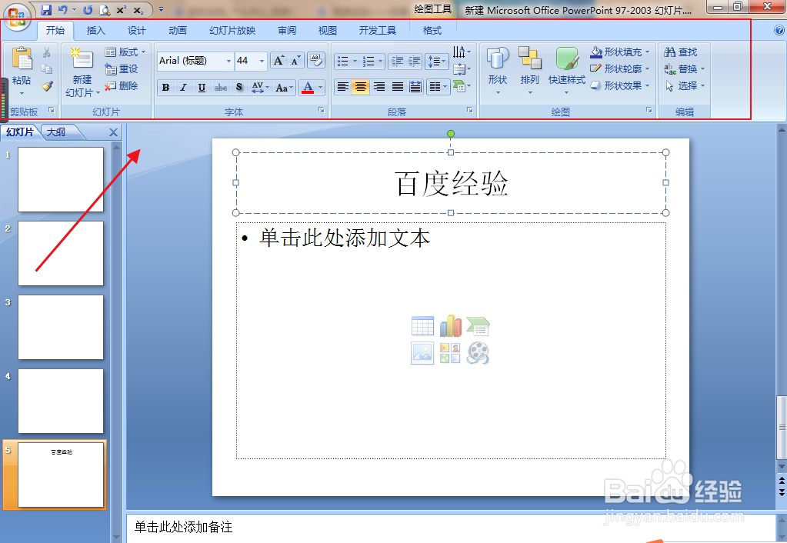The image size is (787, 543).
Task: Align text left
Action: click(343, 87)
